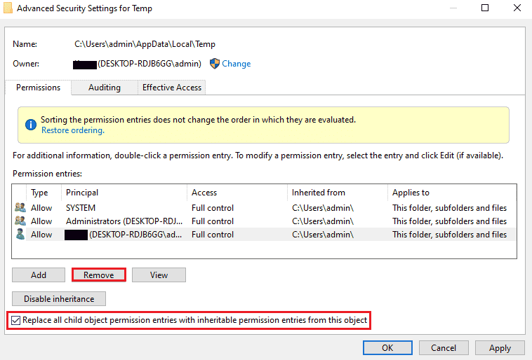Image resolution: width=532 pixels, height=360 pixels.
Task: Sort by Applies to column header
Action: tap(452, 193)
